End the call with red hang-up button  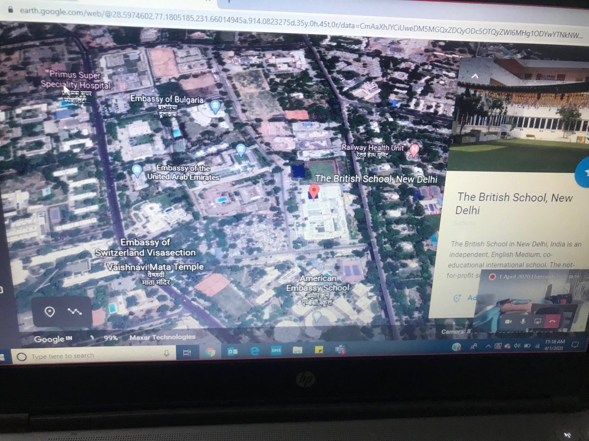click(552, 321)
